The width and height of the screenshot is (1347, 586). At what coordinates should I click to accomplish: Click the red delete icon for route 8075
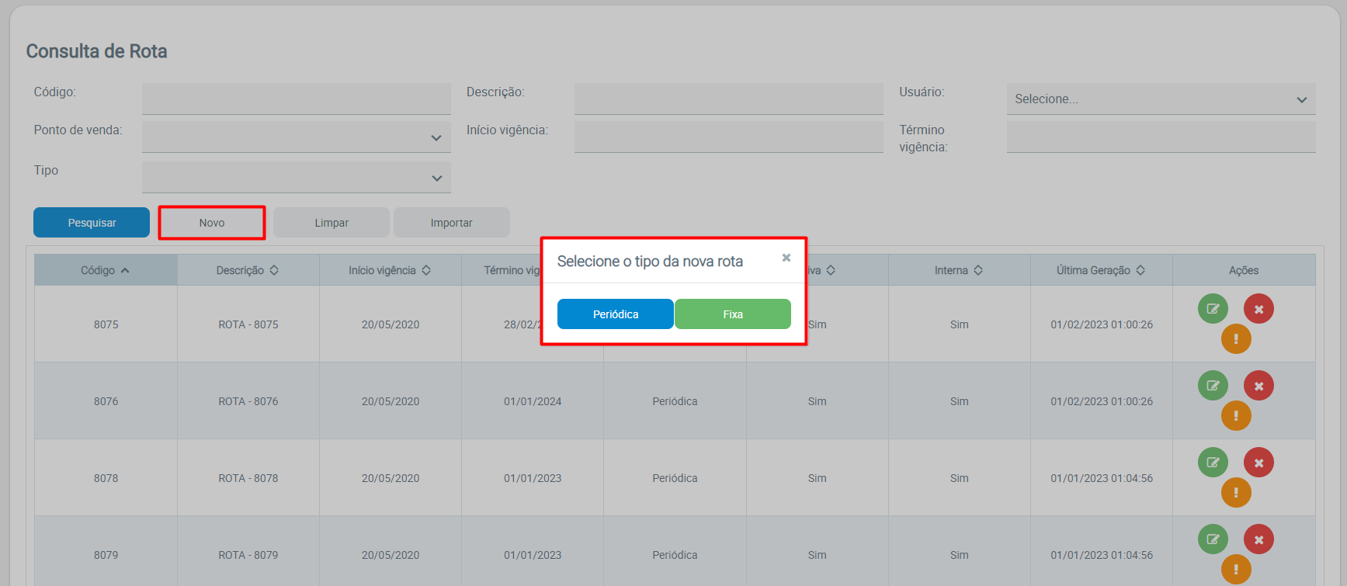point(1258,309)
